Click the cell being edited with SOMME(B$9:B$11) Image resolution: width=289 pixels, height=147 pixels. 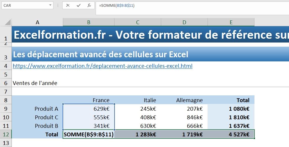pyautogui.click(x=89, y=134)
